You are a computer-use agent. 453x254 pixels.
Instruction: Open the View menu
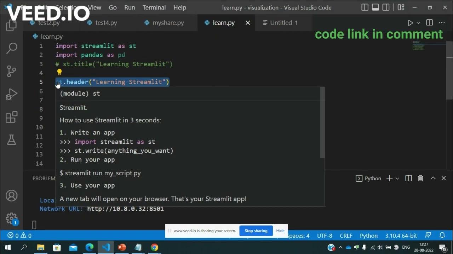click(x=94, y=7)
